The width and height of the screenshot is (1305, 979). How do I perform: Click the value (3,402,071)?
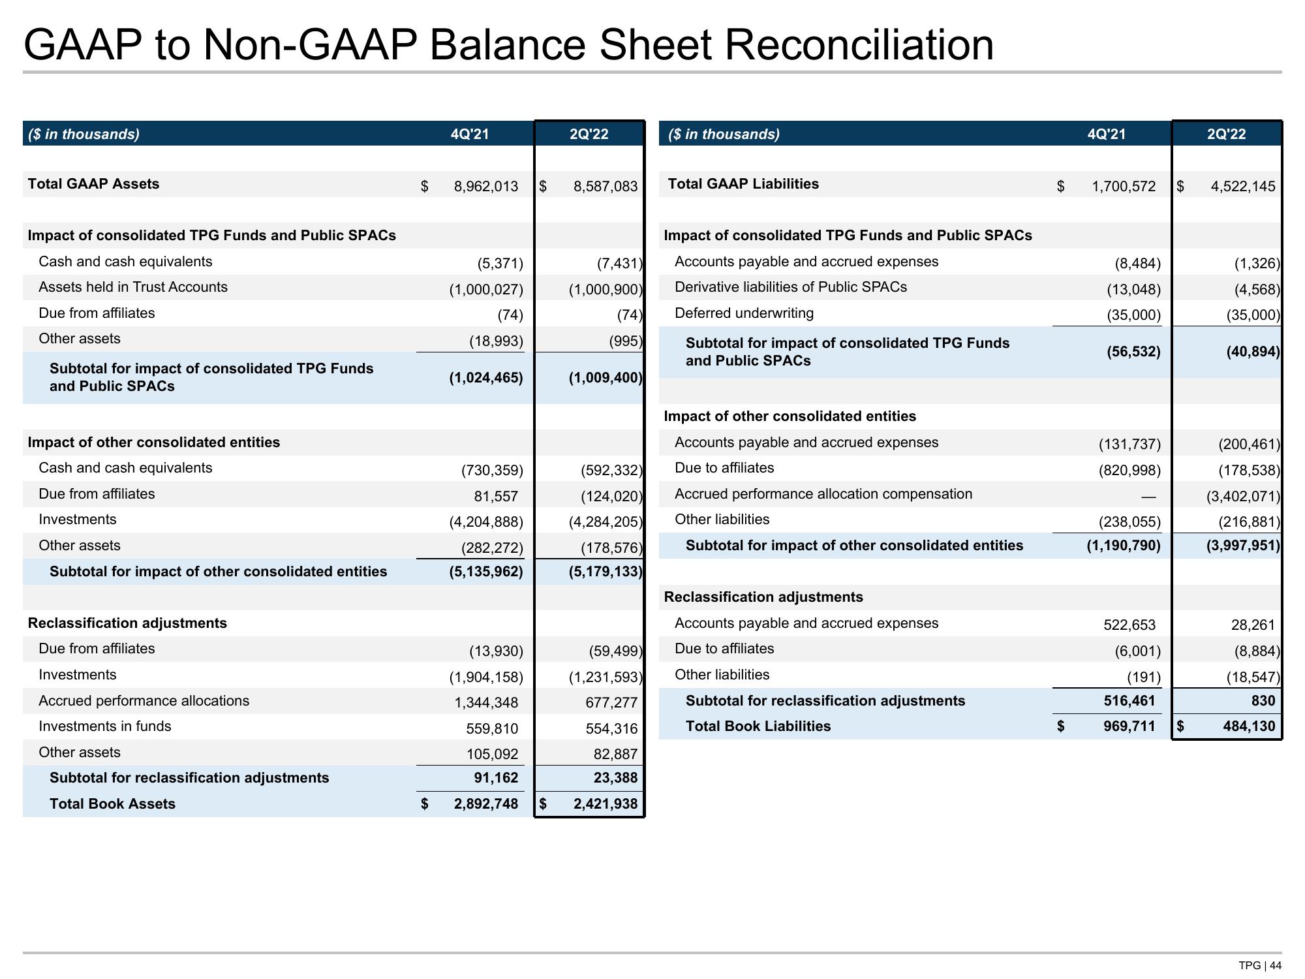(x=1243, y=497)
